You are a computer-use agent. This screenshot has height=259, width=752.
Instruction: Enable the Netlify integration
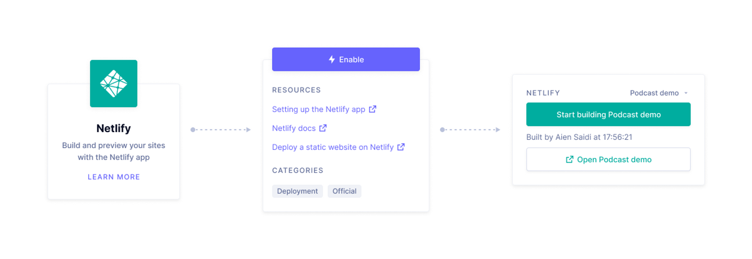tap(346, 59)
